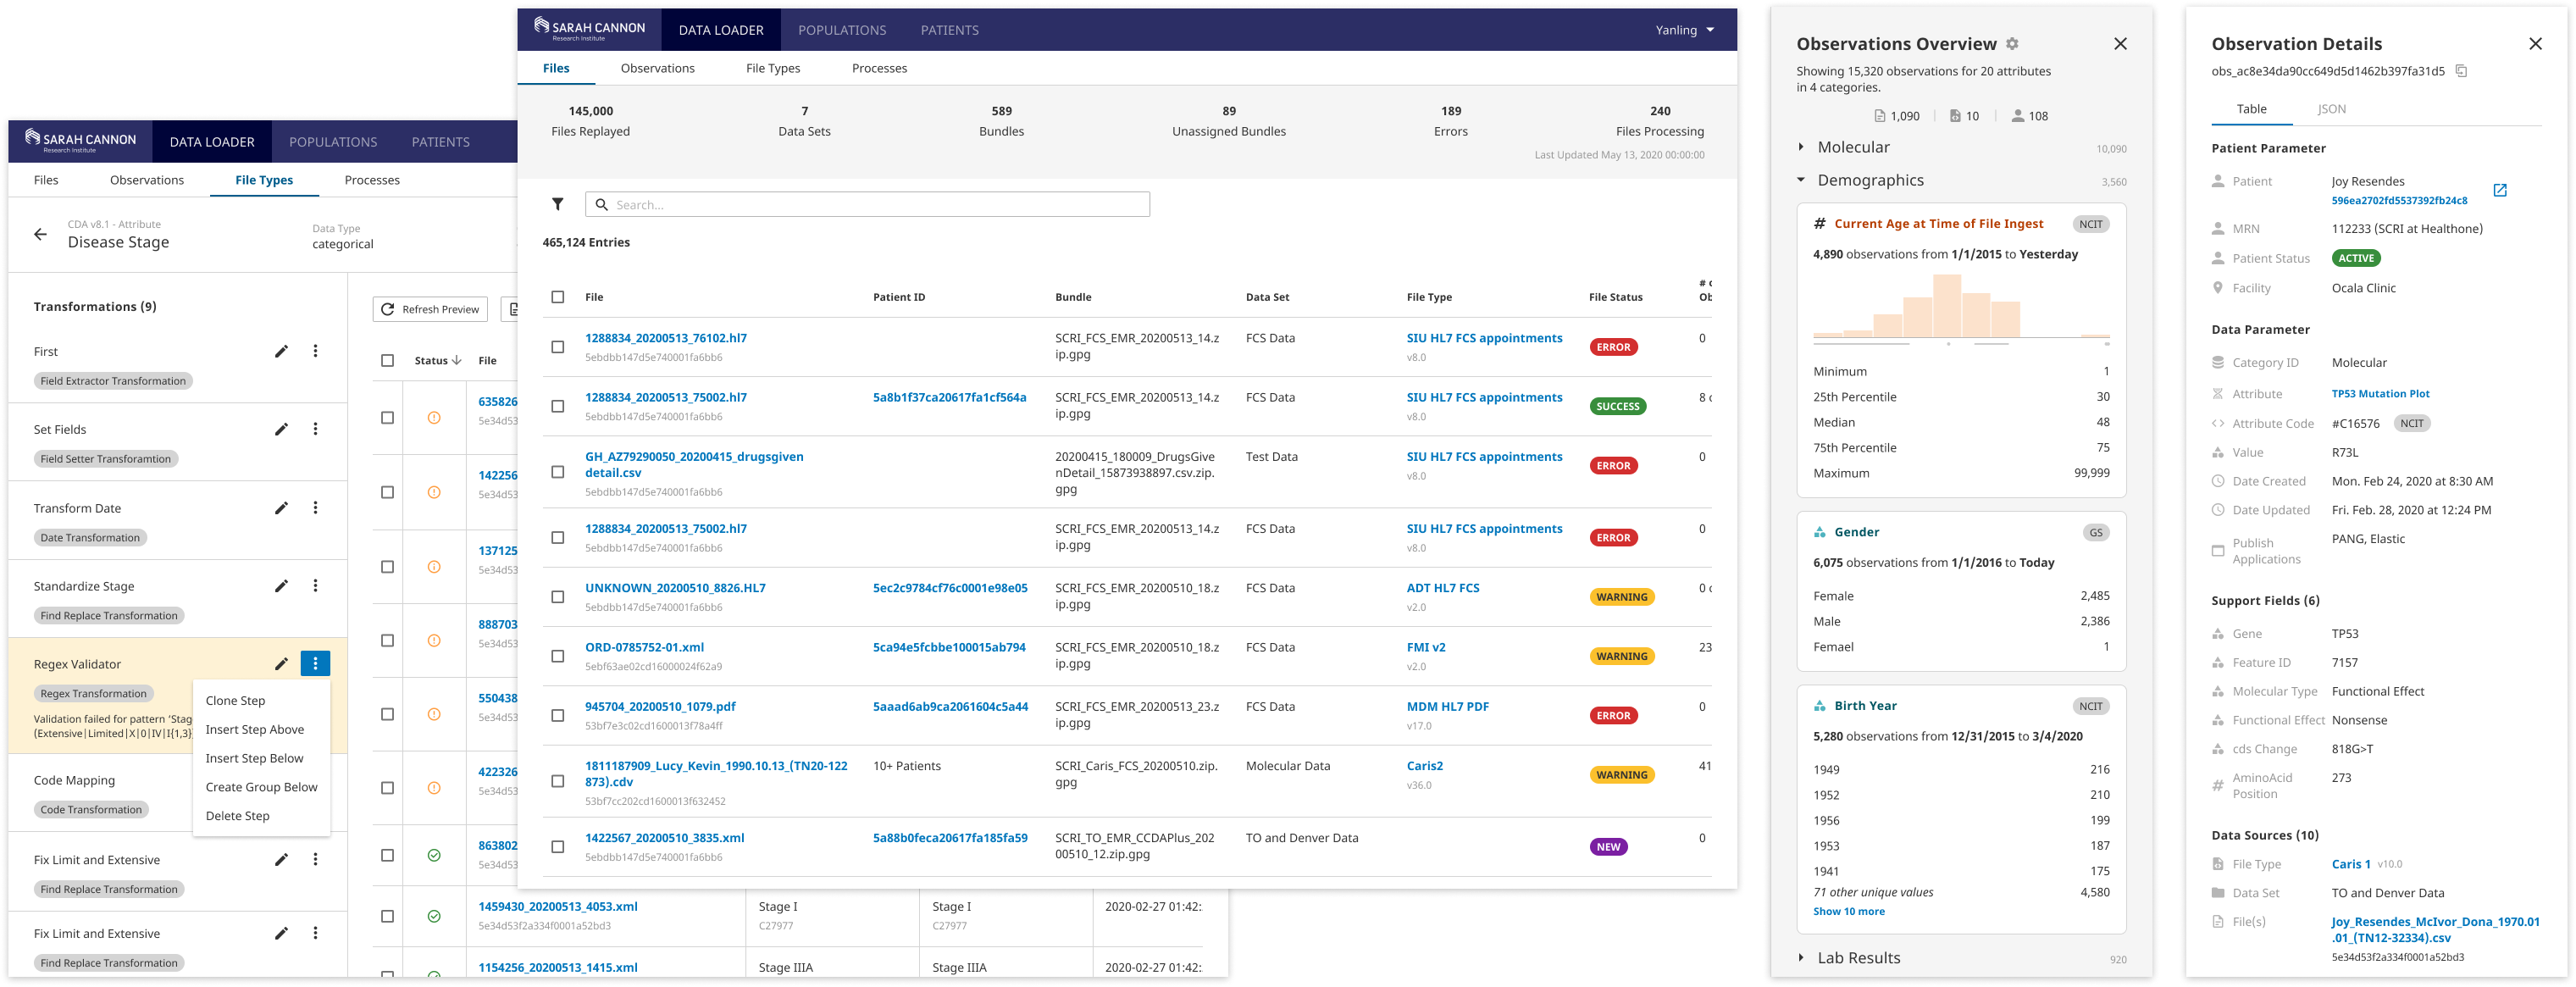
Task: Check the 1288834_20200513_76102.hl7 row
Action: click(x=558, y=347)
